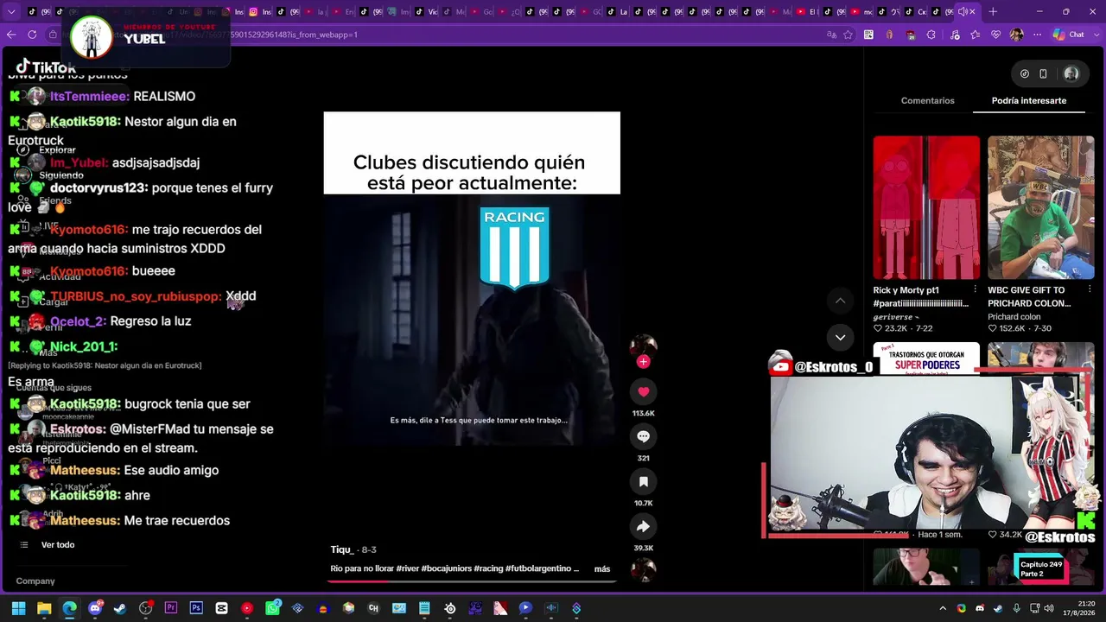
Task: Open the TikTok coins icon
Action: (1024, 73)
